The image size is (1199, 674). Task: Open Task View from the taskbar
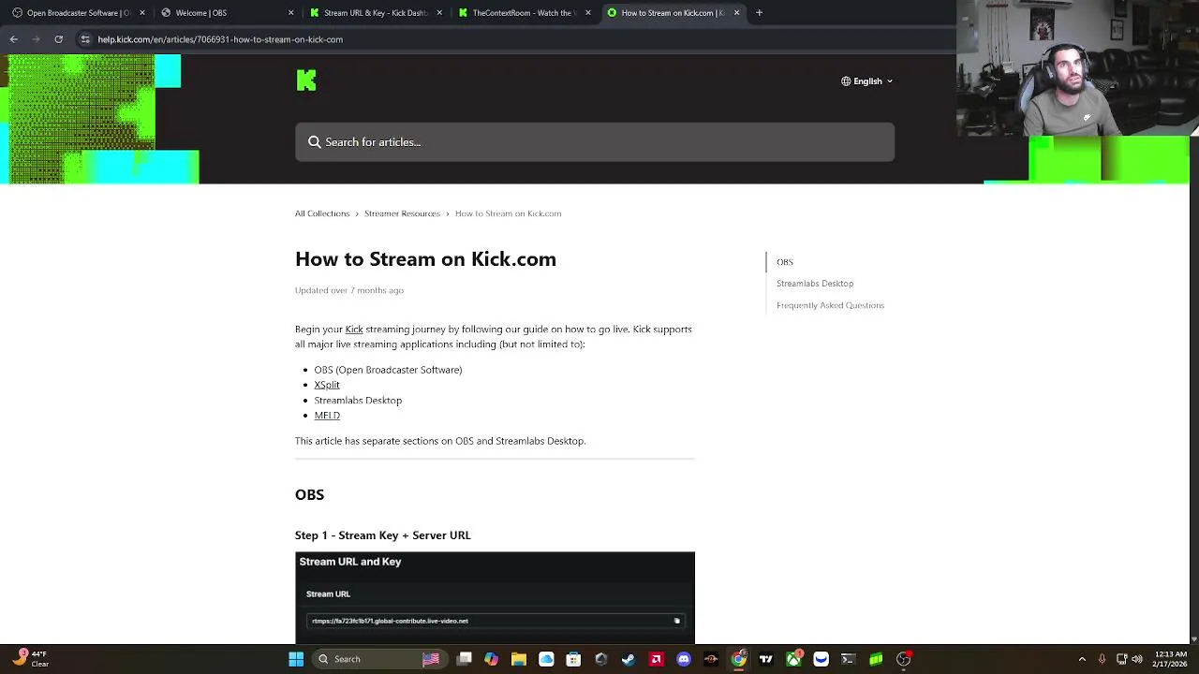point(465,659)
